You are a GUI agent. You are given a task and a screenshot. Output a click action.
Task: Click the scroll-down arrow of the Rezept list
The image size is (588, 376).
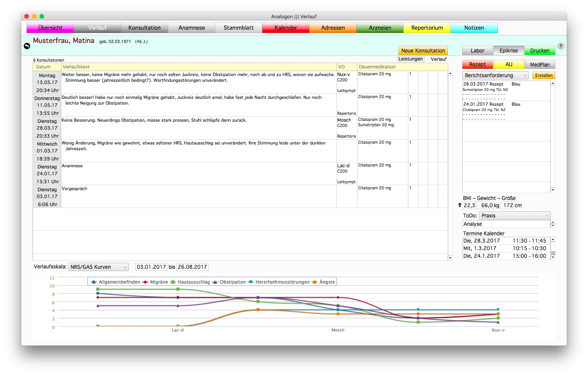pos(553,190)
